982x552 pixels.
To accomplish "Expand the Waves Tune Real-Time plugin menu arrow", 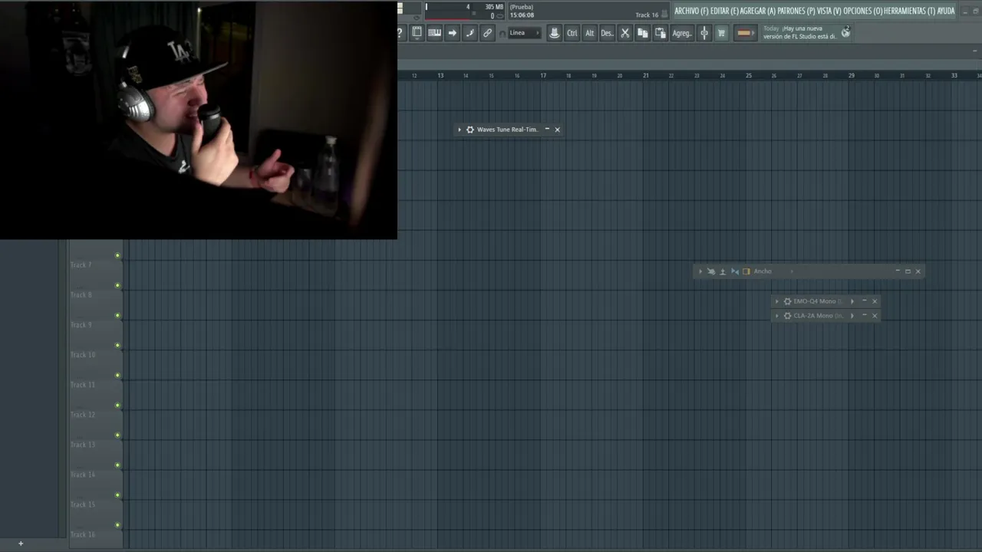I will 460,130.
